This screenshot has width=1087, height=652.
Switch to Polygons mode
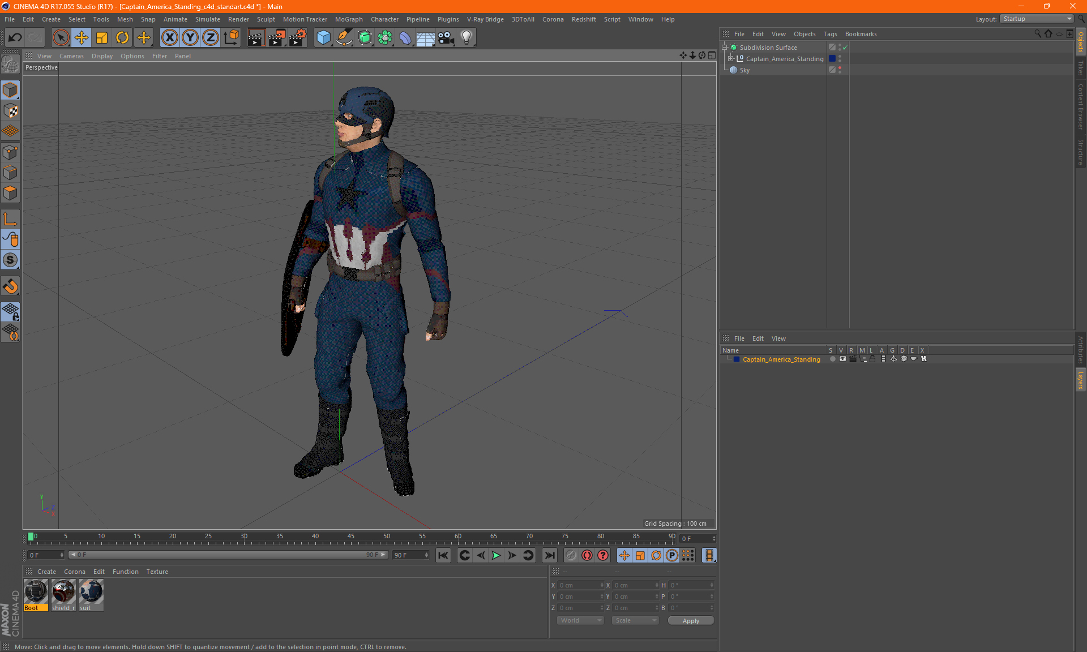tap(10, 193)
